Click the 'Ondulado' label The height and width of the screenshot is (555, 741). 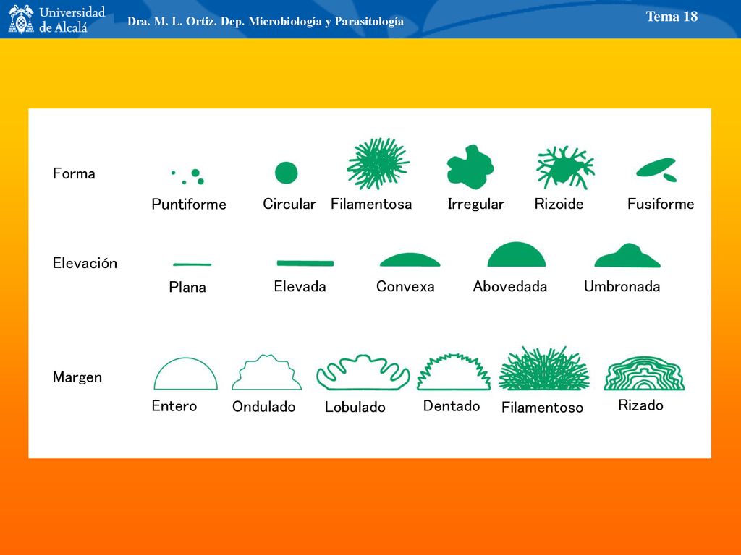263,406
